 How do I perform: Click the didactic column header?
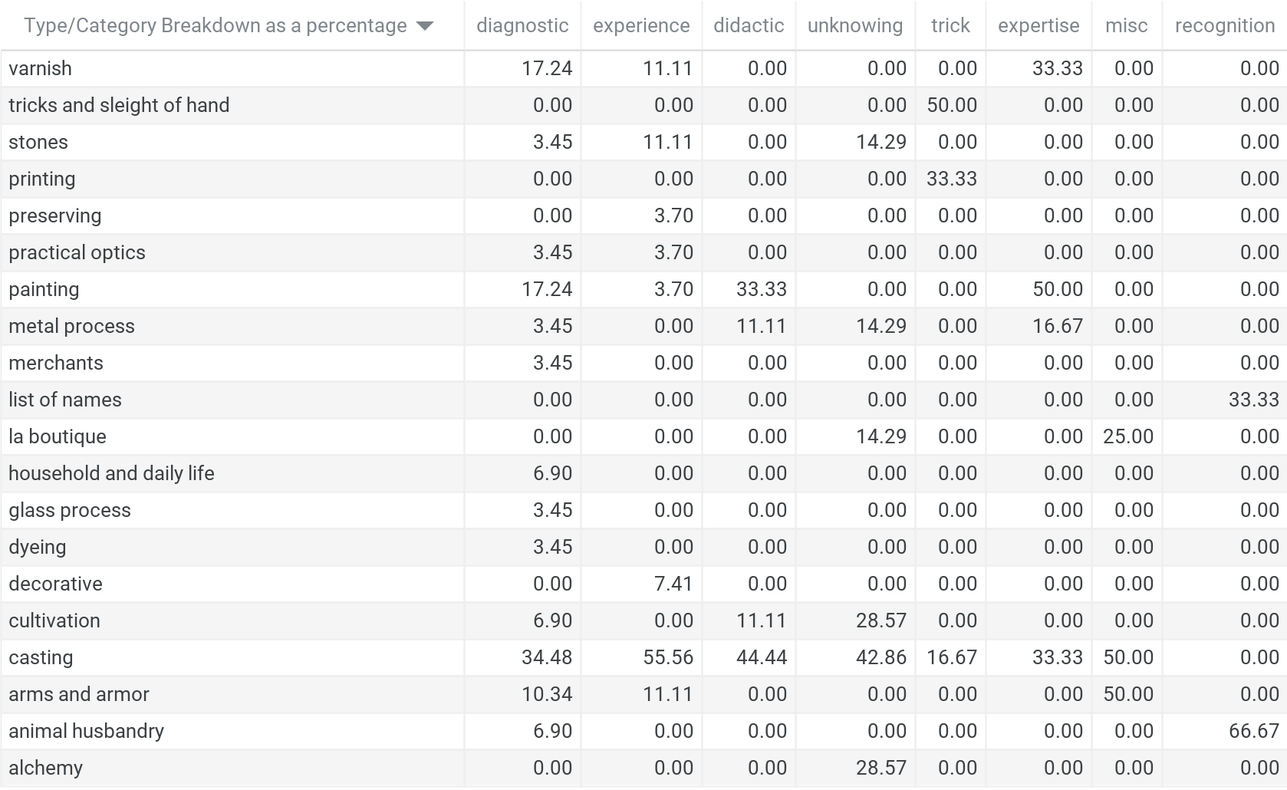pos(749,25)
